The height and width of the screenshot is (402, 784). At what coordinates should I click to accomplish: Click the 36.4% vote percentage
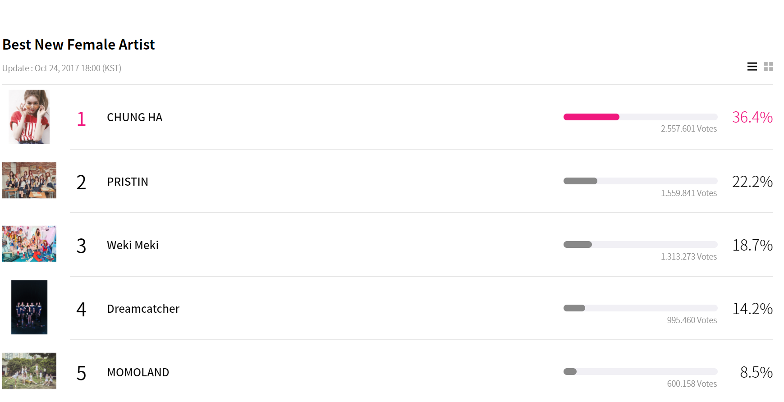coord(752,118)
